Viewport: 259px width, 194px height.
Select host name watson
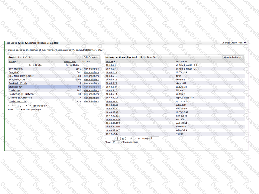coord(179,134)
